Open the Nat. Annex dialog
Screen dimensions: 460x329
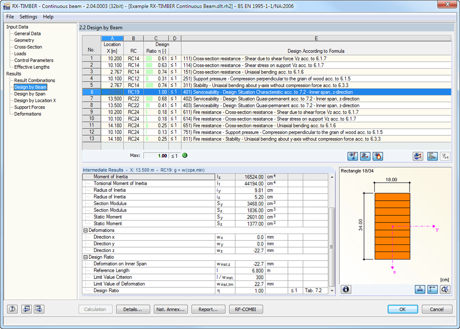coord(171,309)
